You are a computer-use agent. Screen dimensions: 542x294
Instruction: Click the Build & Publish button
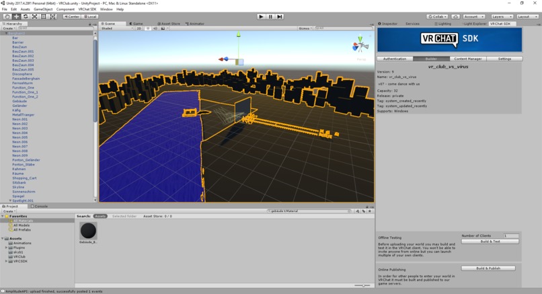pyautogui.click(x=488, y=268)
